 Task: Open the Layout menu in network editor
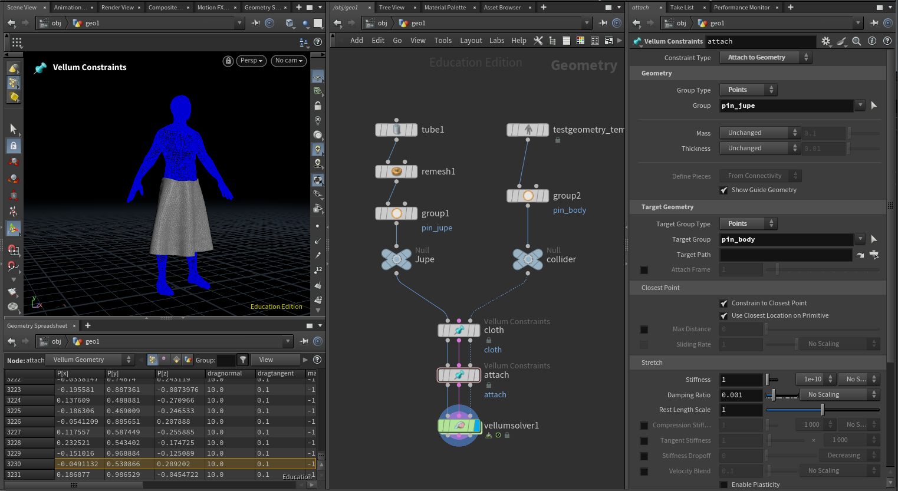coord(471,41)
